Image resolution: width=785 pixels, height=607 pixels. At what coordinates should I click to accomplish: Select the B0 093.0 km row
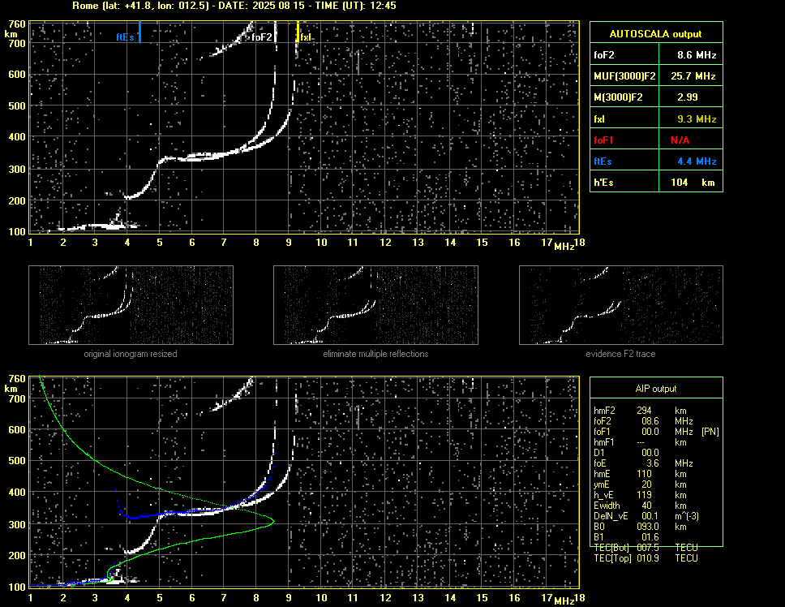coord(640,527)
